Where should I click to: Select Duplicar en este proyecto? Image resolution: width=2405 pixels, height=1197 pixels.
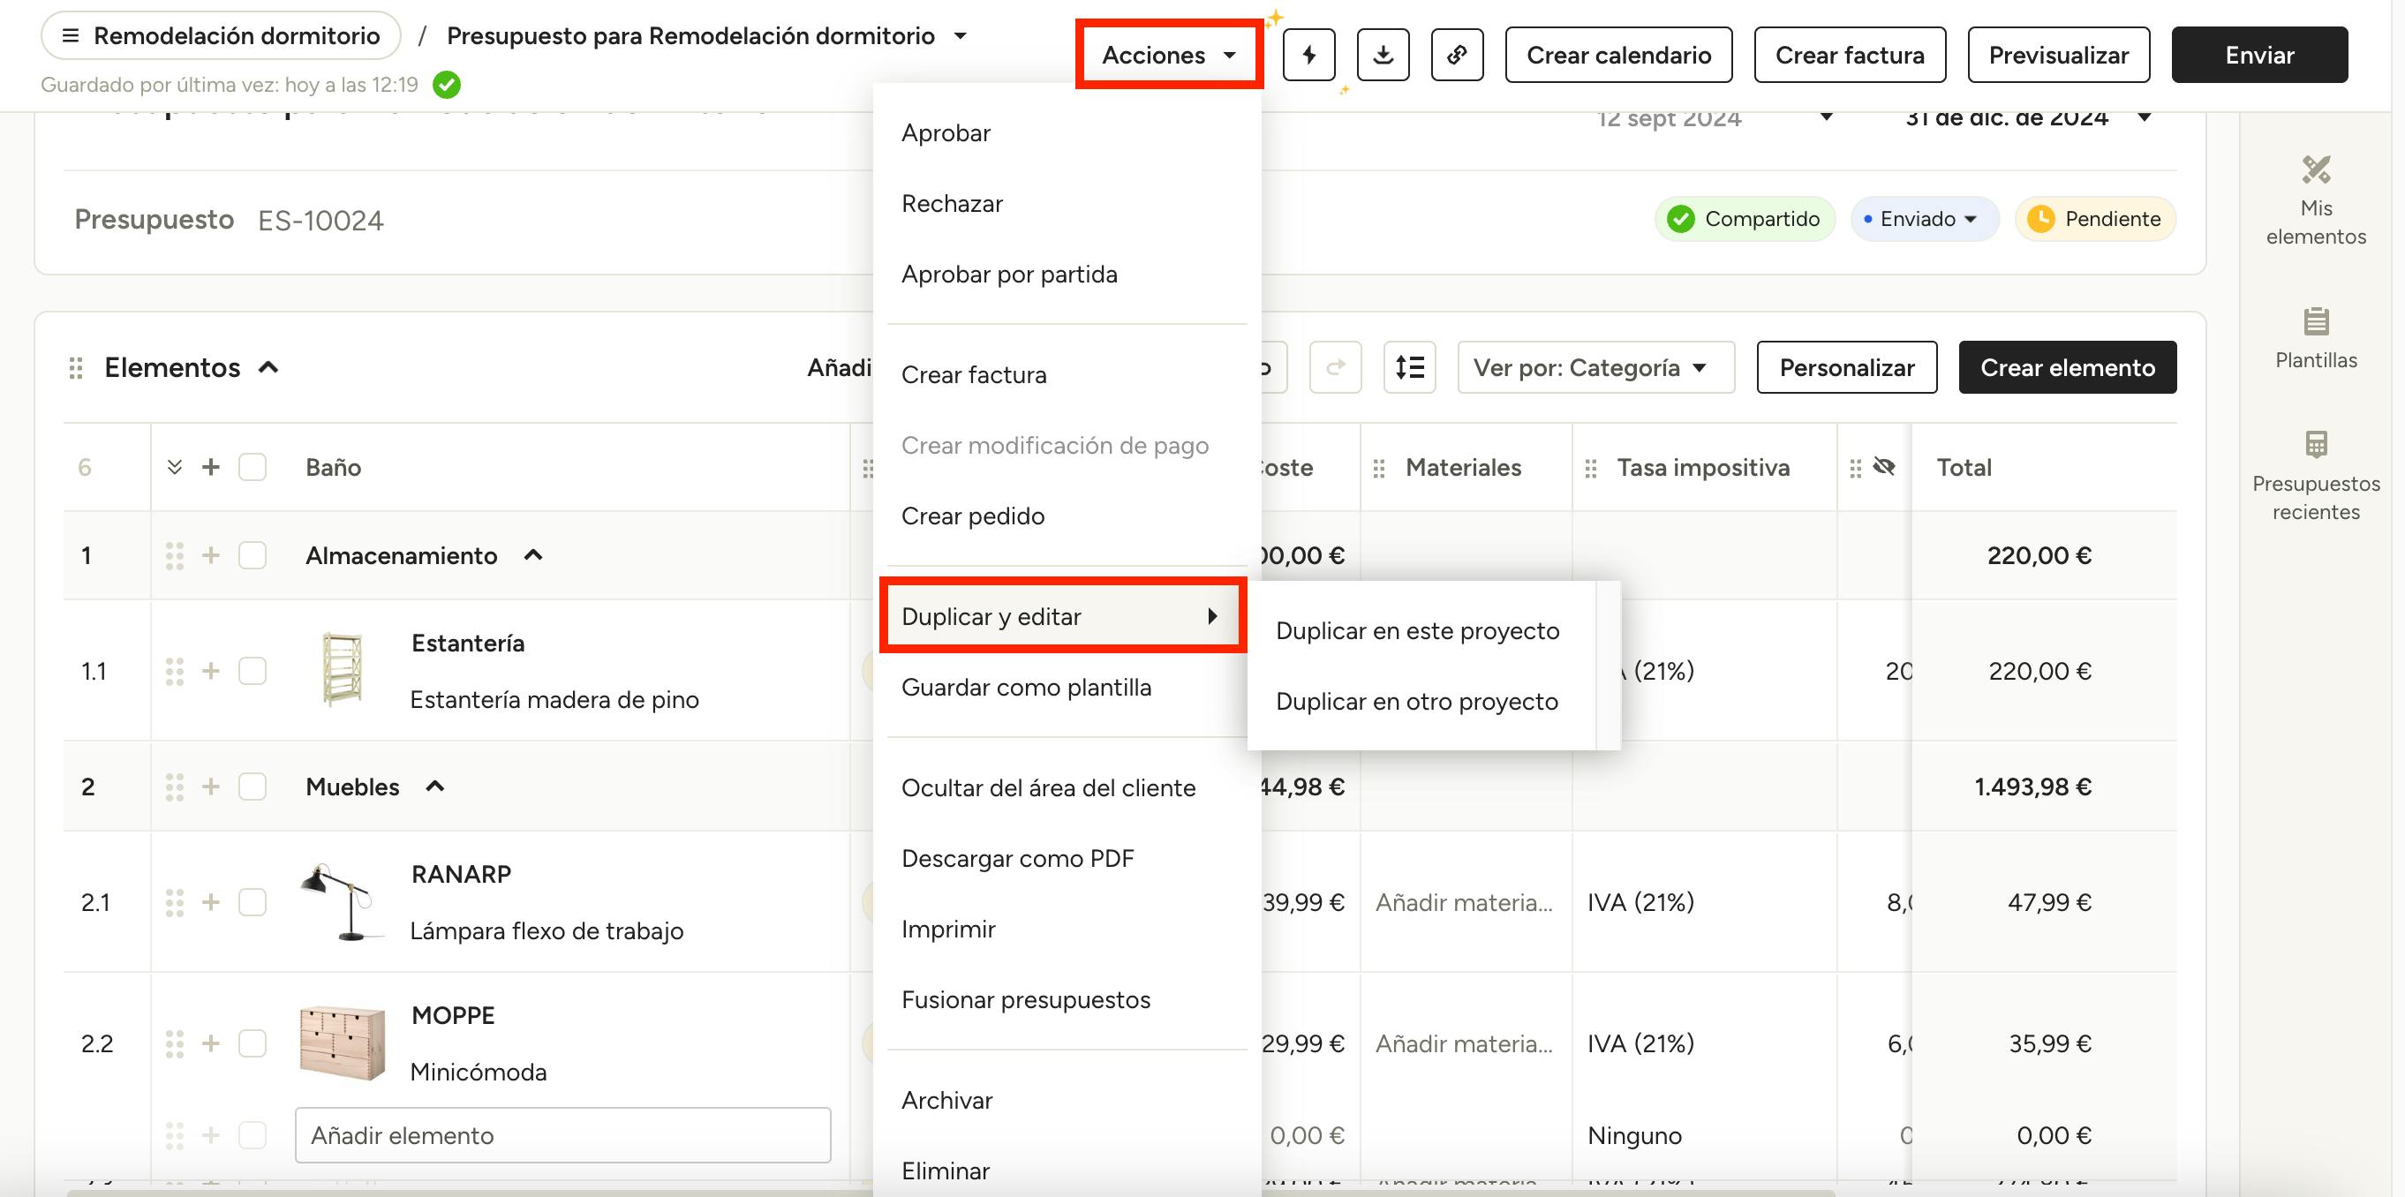1416,631
